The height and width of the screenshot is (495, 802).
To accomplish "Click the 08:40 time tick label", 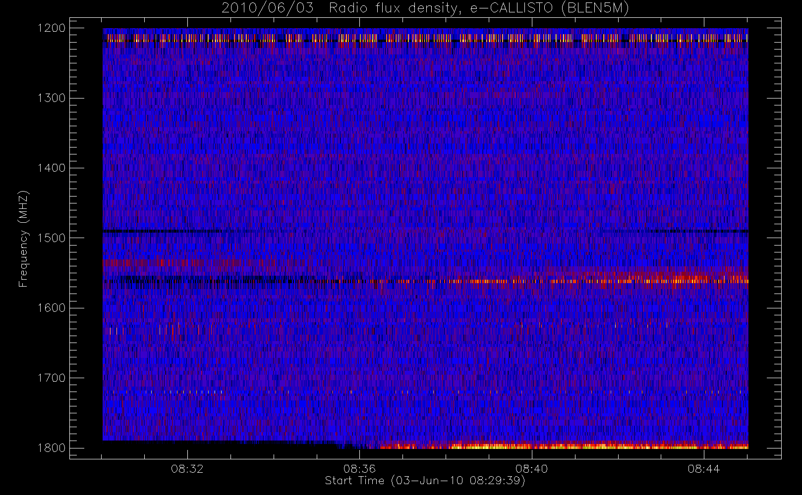I will tap(531, 469).
